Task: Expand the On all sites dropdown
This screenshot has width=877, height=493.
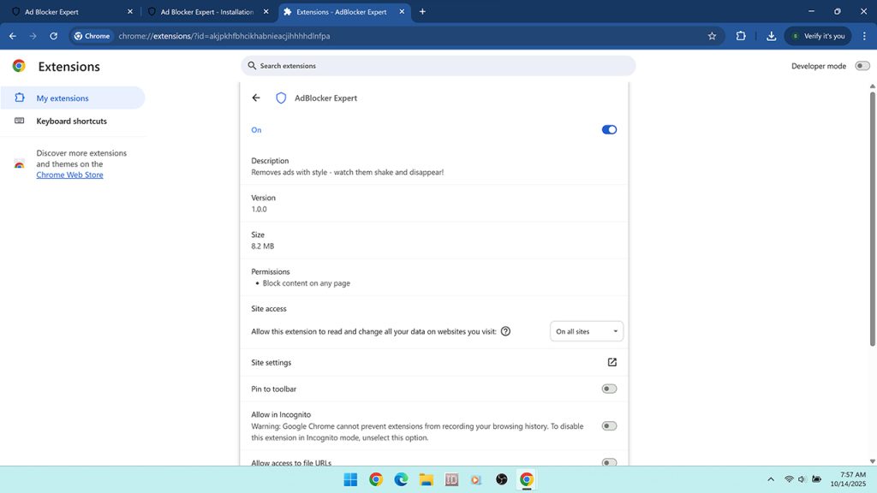Action: [586, 331]
